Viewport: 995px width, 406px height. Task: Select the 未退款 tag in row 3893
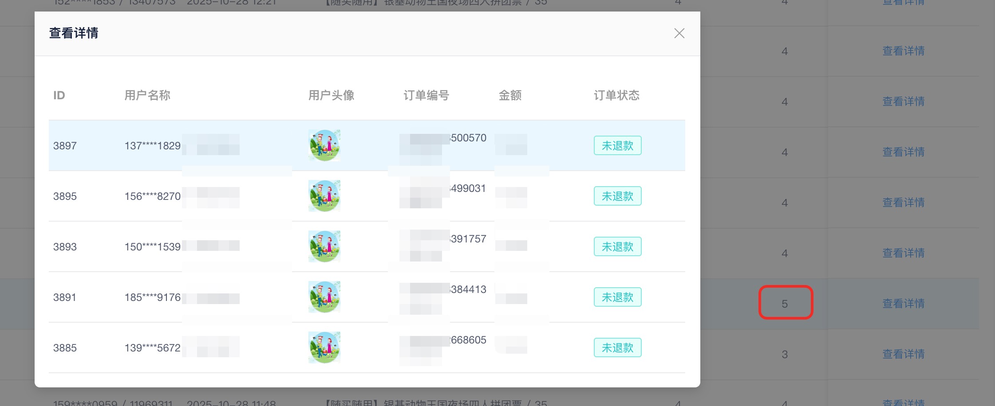[x=617, y=246]
